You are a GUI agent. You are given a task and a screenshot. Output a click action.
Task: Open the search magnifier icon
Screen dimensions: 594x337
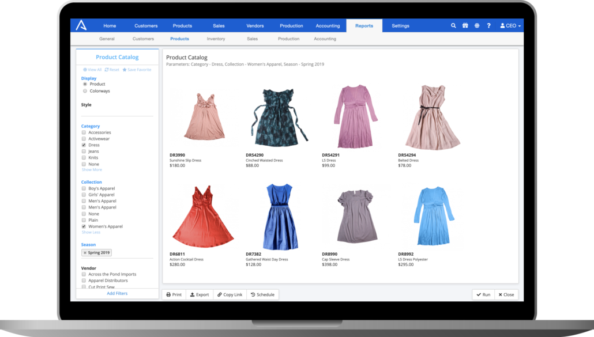pyautogui.click(x=453, y=26)
